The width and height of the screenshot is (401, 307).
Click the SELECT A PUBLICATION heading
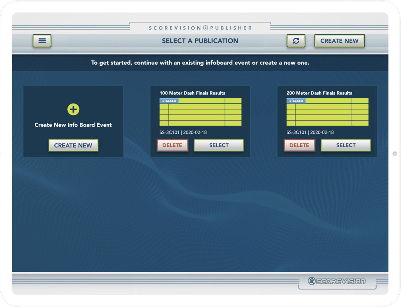coord(200,41)
